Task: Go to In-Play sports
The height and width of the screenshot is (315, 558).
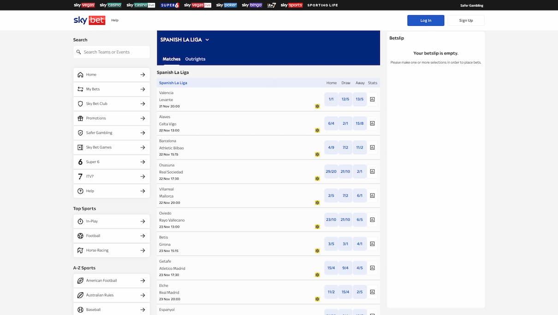Action: (112, 221)
